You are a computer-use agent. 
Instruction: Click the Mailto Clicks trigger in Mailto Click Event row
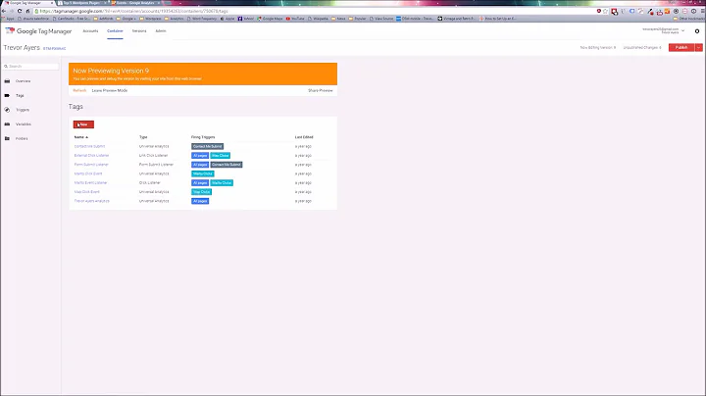[x=203, y=173]
